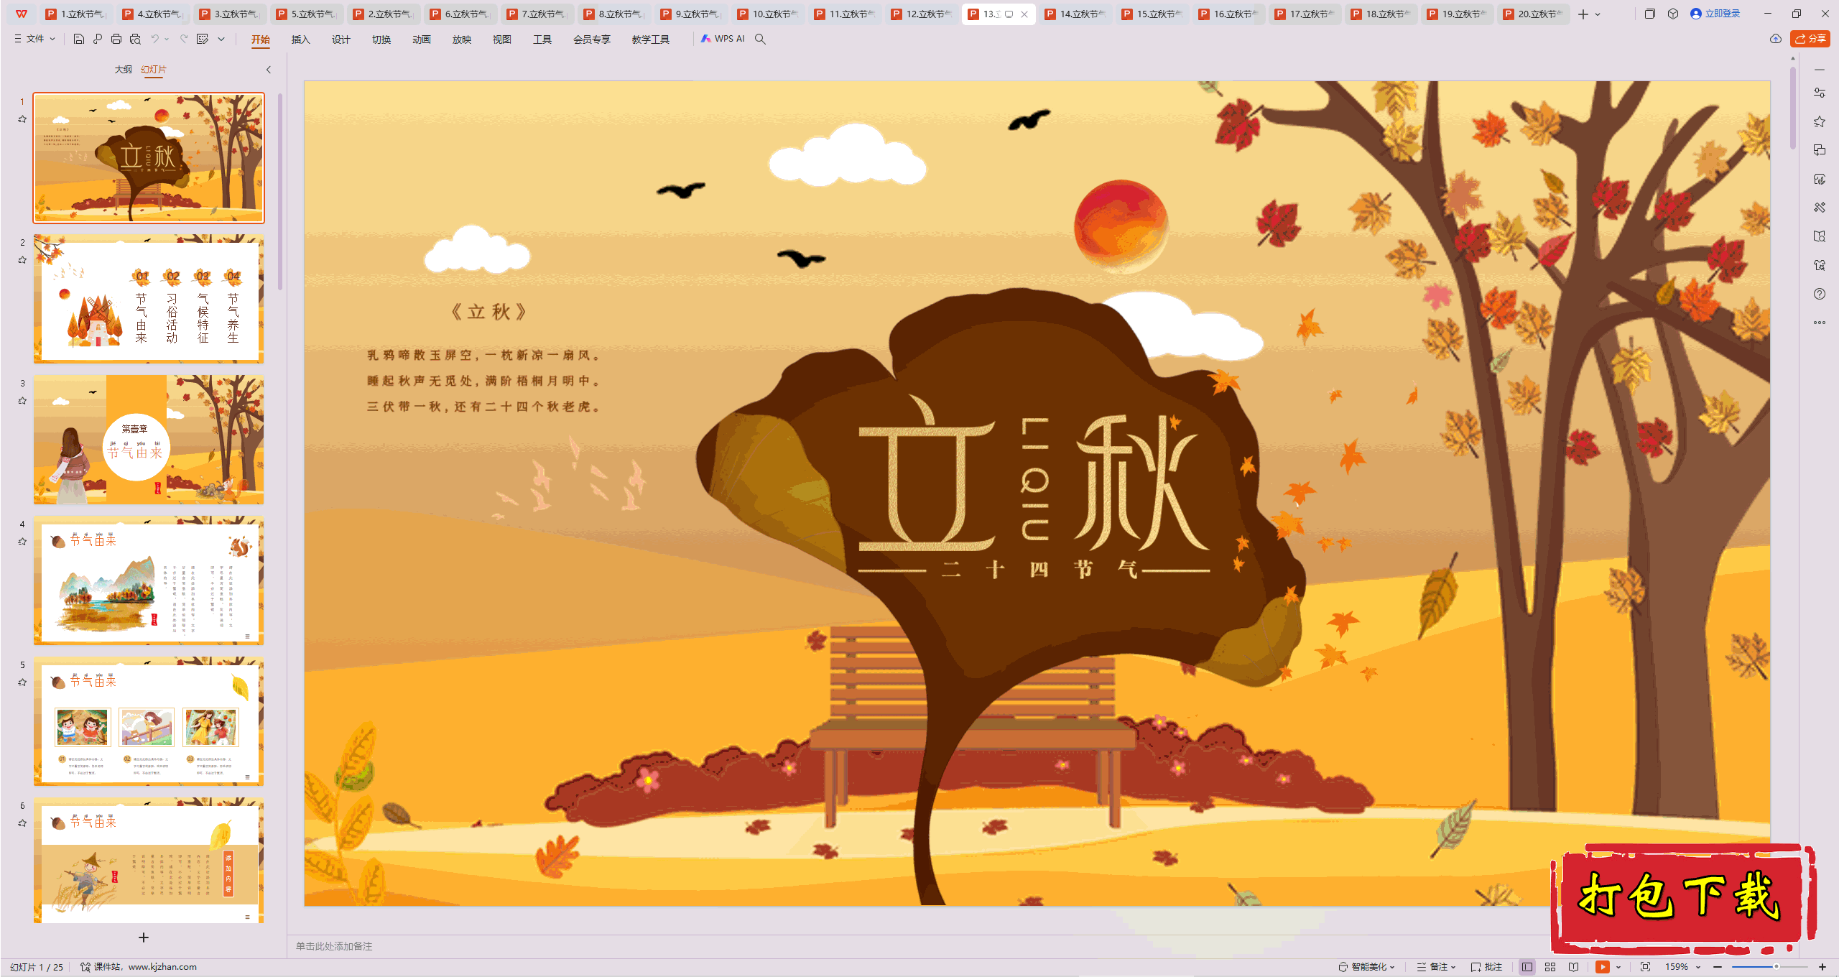Click the cloud sync icon near Share
The height and width of the screenshot is (977, 1839).
pos(1776,39)
